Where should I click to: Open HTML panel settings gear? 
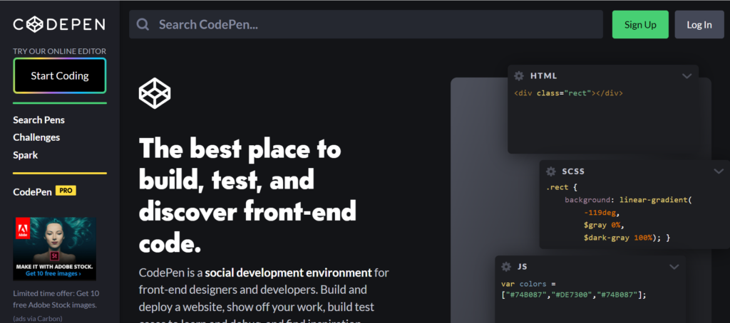(x=519, y=75)
